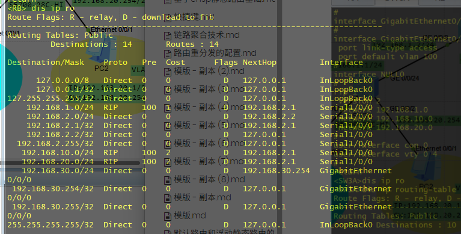Click the '<RB> dis ip ro' command line

click(x=41, y=8)
